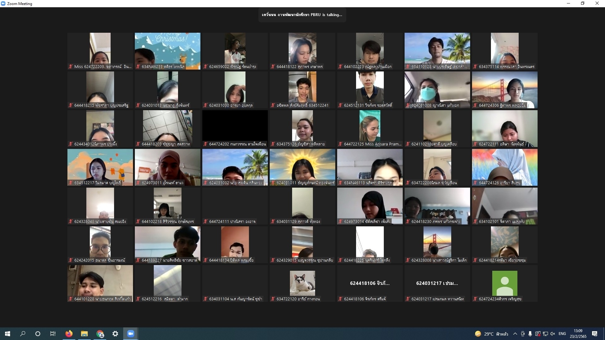Open the Windows Start menu
This screenshot has width=605, height=340.
pyautogui.click(x=8, y=334)
